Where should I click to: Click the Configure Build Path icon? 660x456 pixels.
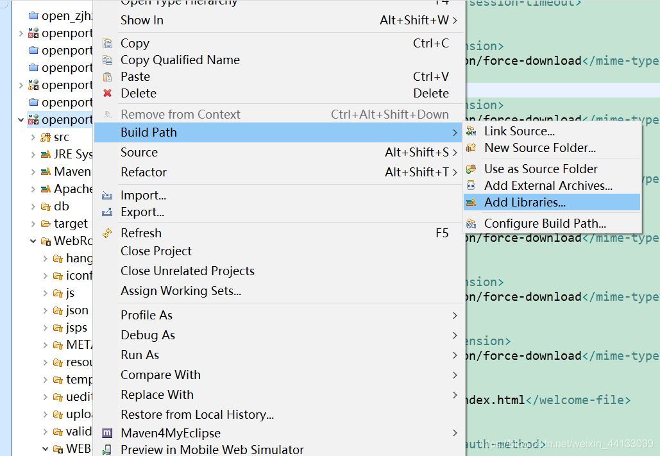(x=471, y=224)
